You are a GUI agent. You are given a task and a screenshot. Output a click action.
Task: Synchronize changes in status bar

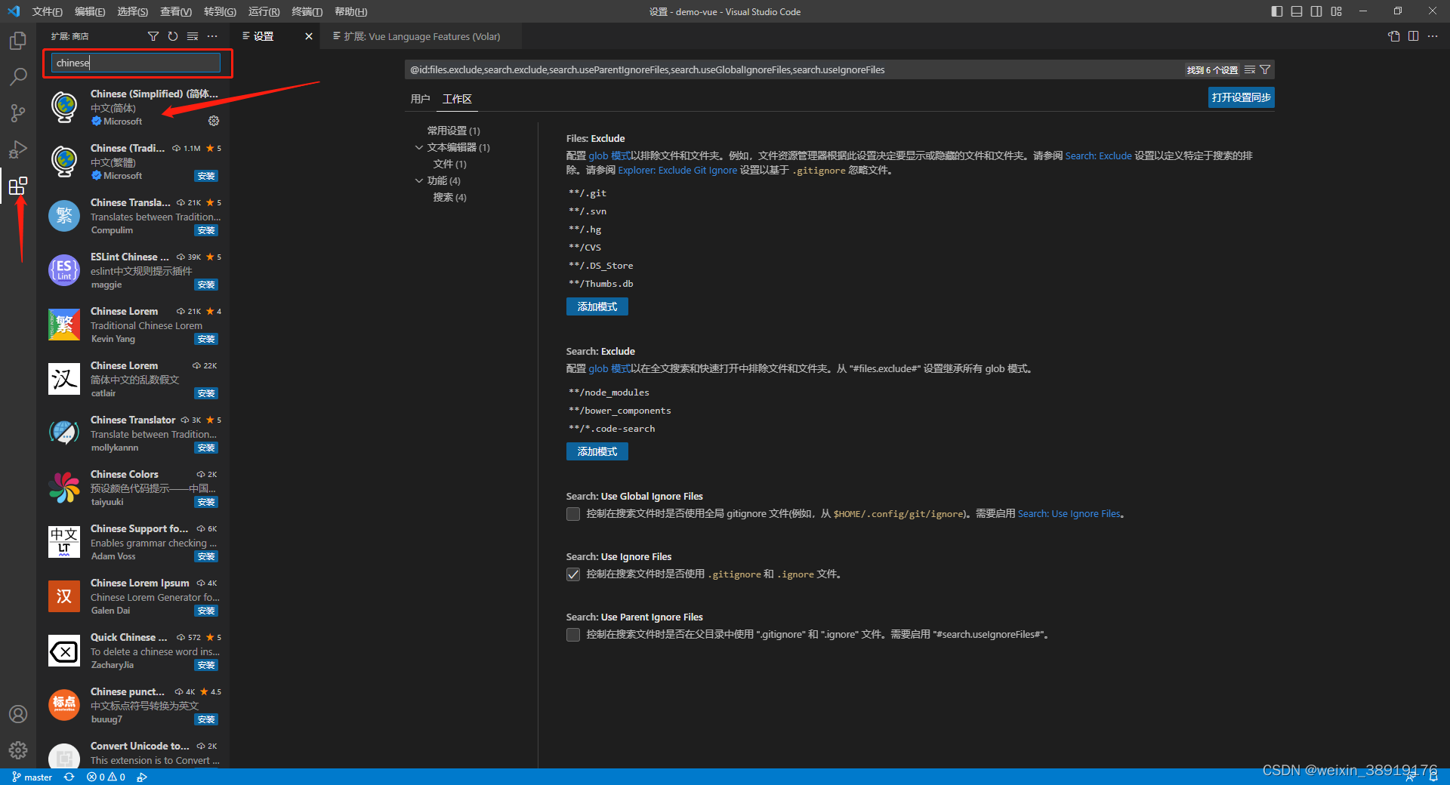[x=69, y=777]
